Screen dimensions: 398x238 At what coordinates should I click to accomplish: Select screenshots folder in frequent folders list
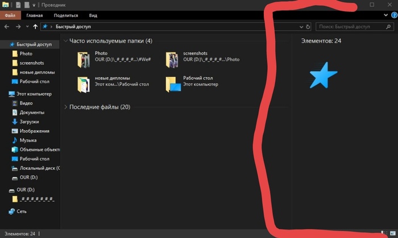click(x=202, y=59)
